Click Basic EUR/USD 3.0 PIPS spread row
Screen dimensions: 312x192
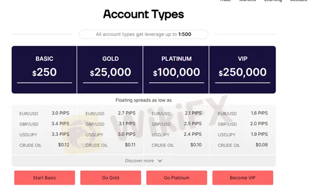pyautogui.click(x=44, y=113)
